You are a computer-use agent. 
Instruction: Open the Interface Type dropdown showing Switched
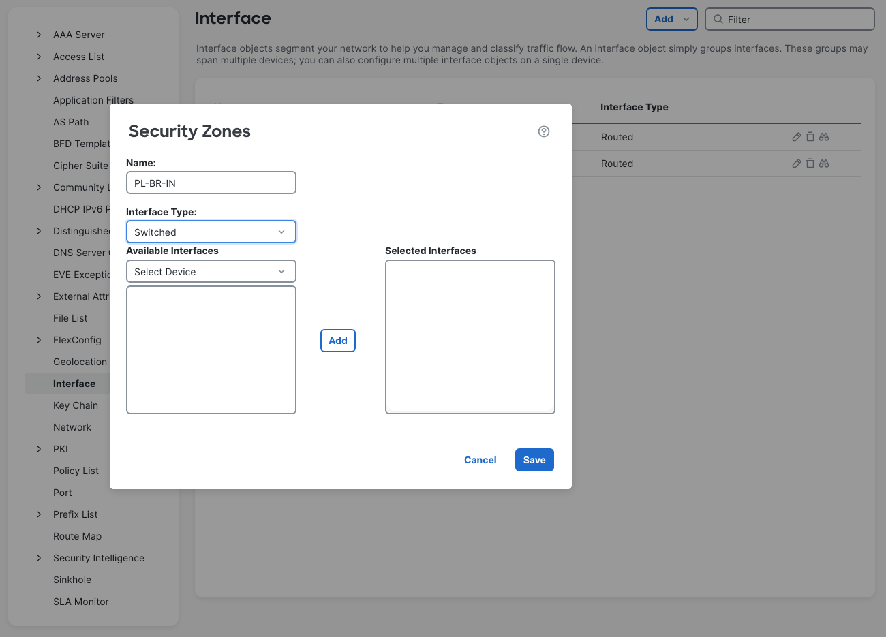tap(211, 232)
